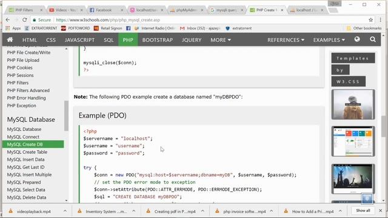
Task: Expand options for Inventory System download
Action: [x=134, y=211]
